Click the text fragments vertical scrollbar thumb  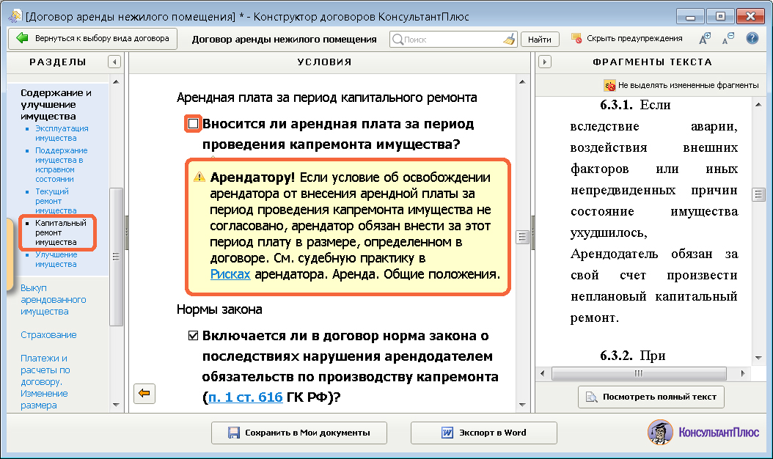tap(758, 195)
